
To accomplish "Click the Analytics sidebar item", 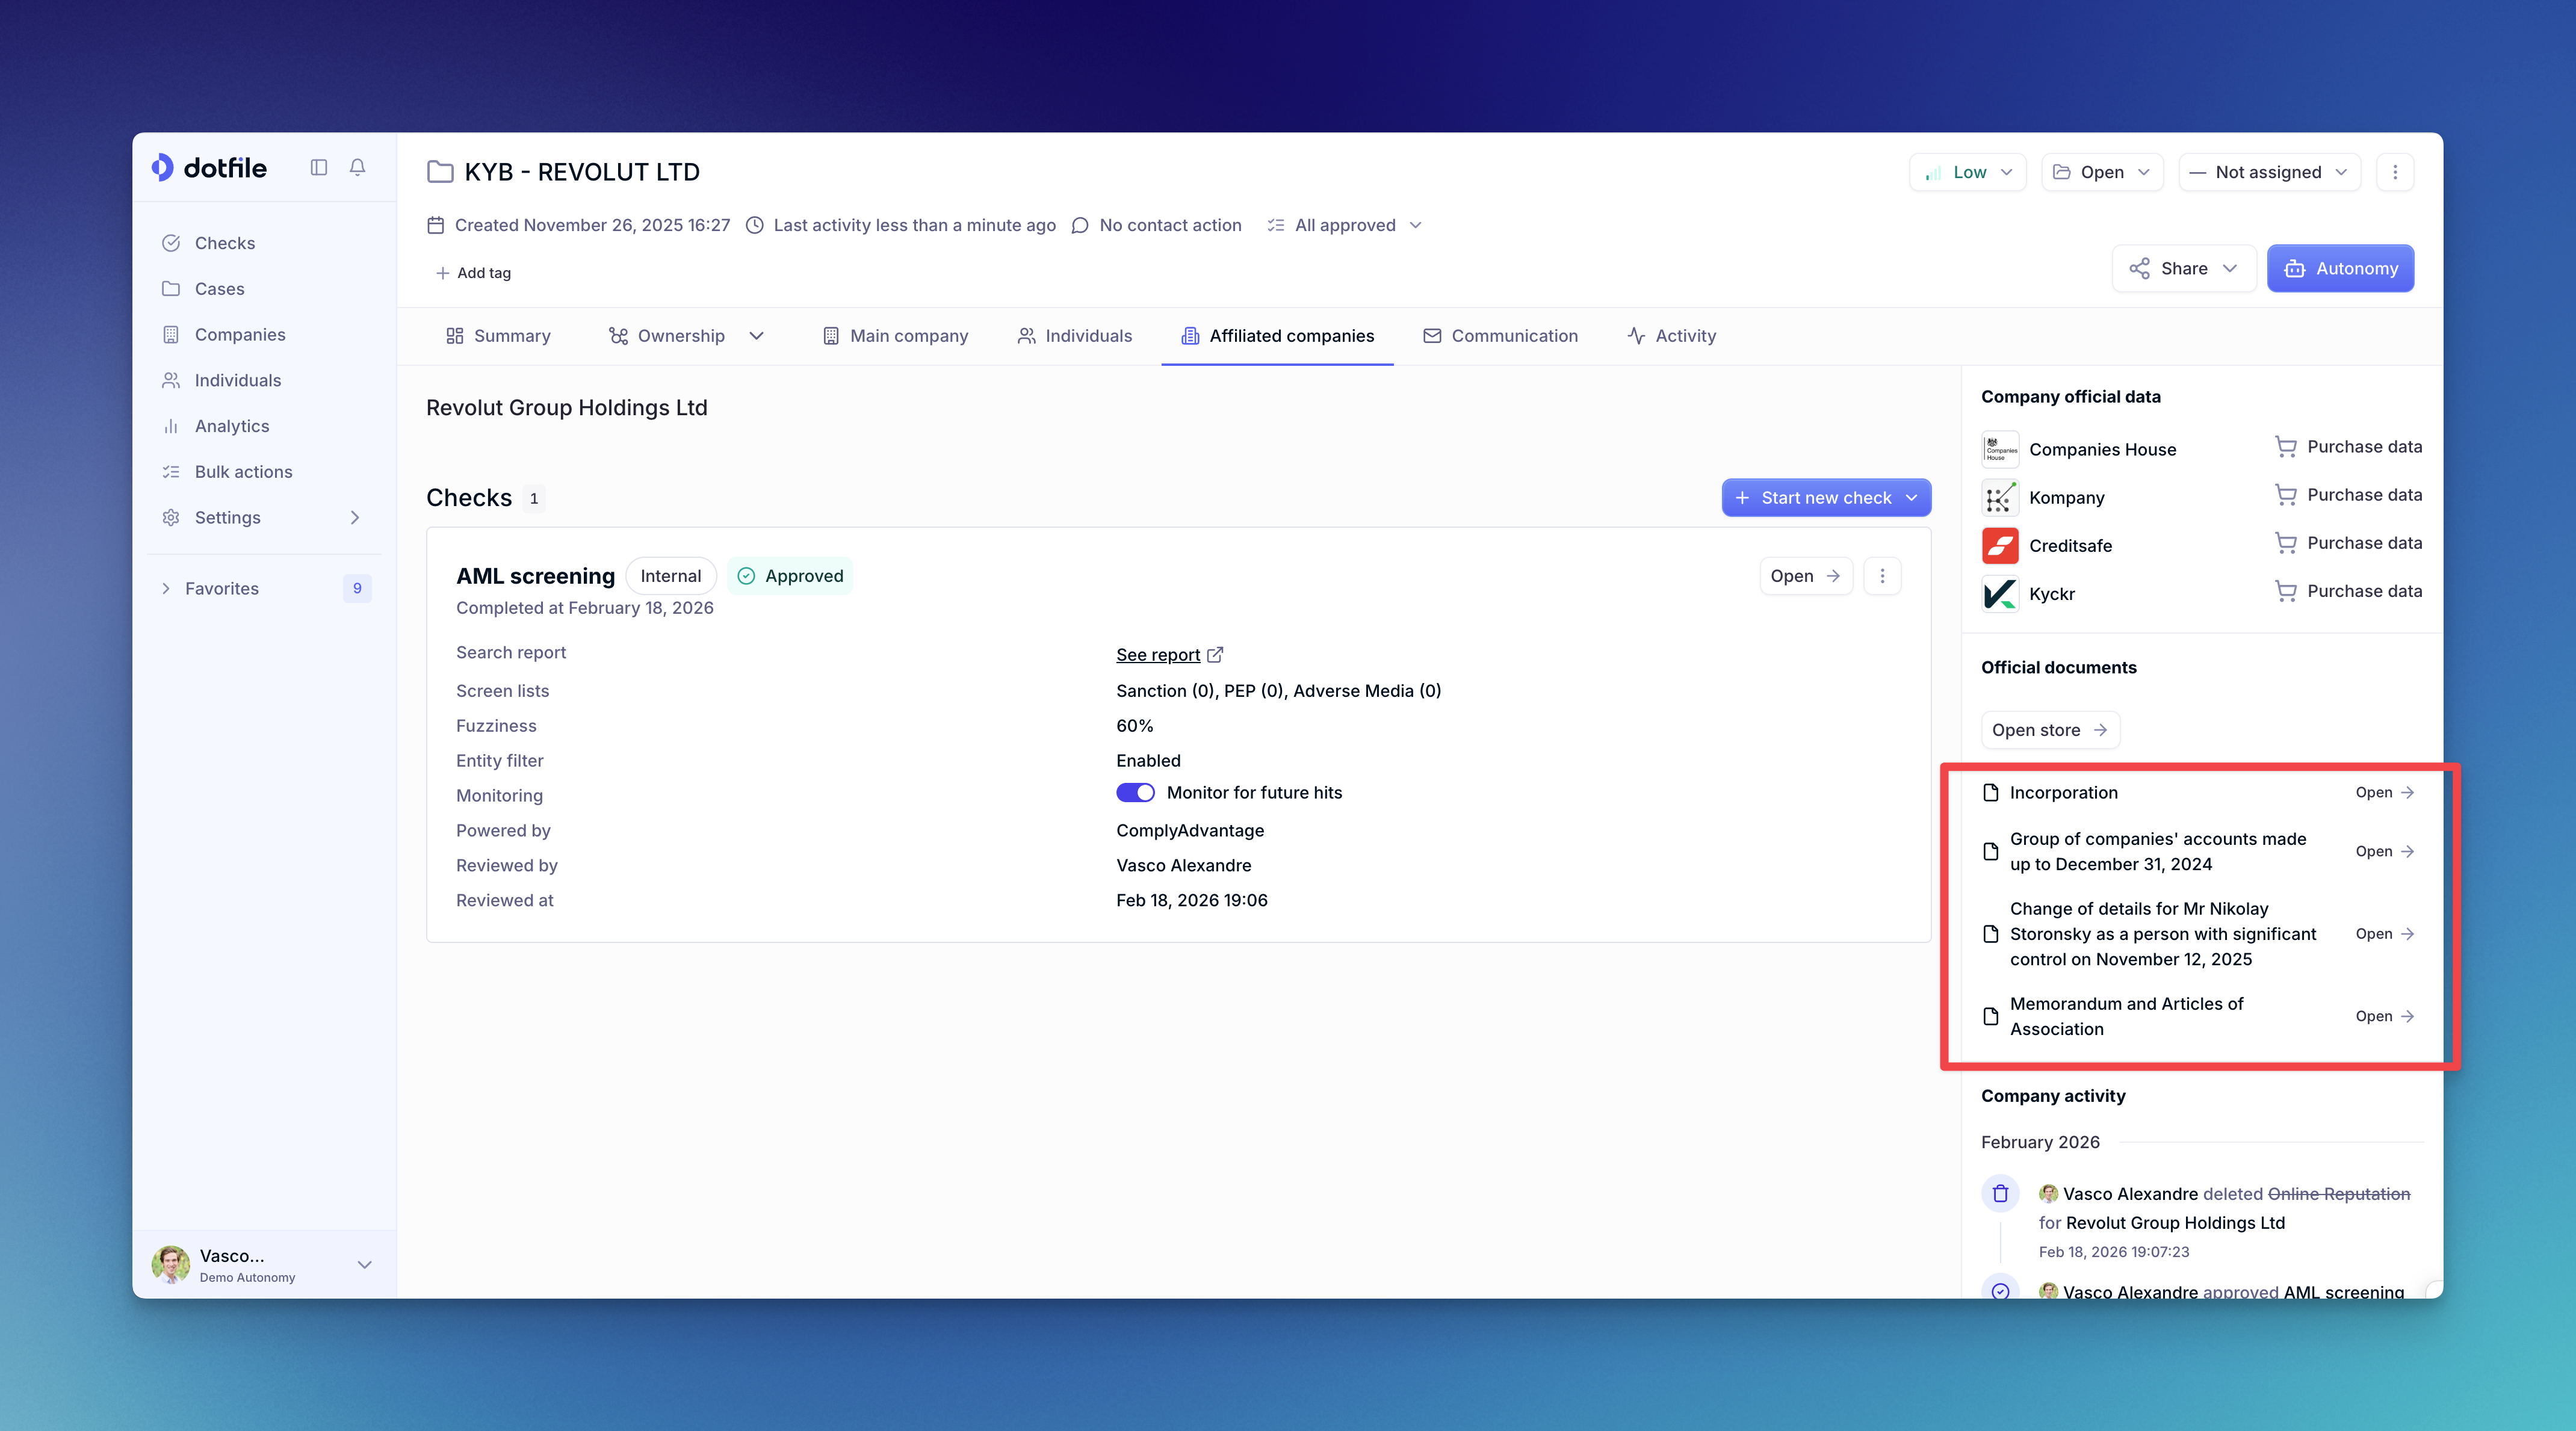I will click(232, 426).
